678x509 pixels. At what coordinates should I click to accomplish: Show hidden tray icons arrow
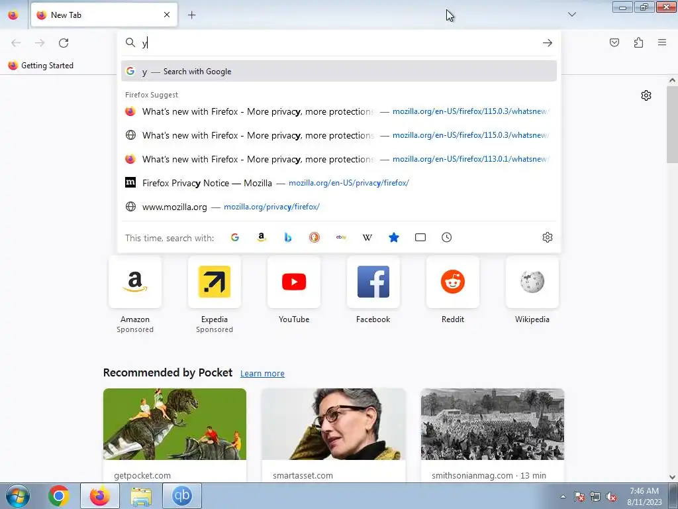tap(563, 496)
